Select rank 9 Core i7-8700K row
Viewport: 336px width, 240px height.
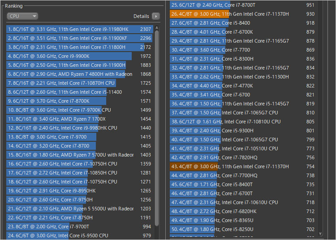coord(80,101)
